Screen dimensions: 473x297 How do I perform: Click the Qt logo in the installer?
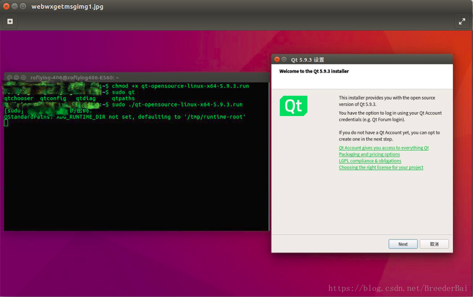[x=293, y=106]
